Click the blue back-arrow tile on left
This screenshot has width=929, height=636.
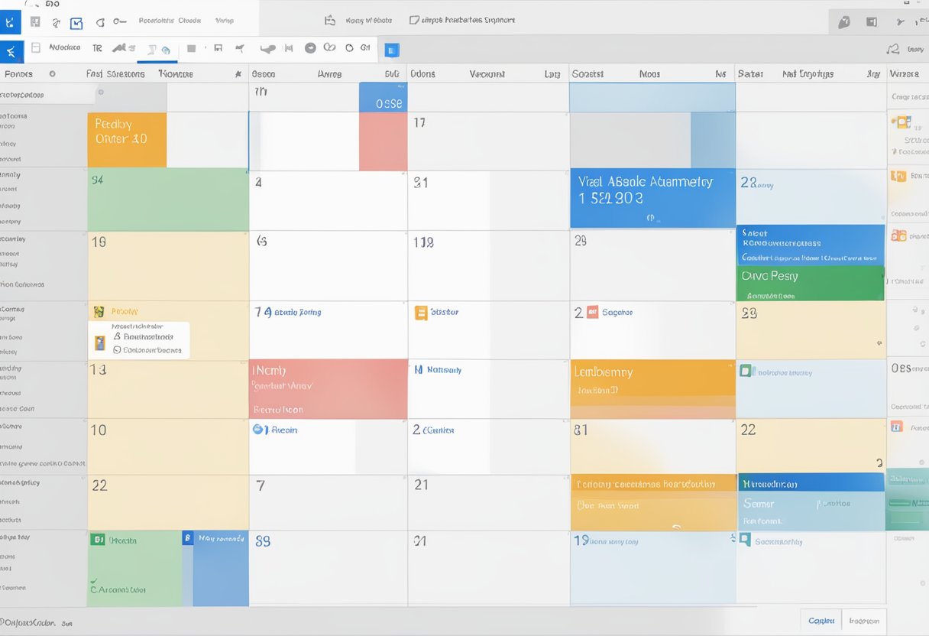click(11, 52)
